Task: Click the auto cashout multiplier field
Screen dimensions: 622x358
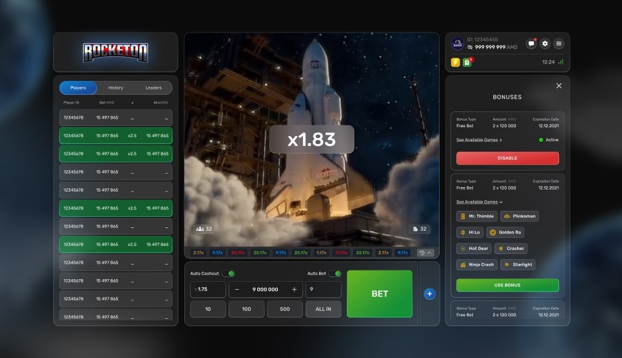Action: (x=208, y=290)
